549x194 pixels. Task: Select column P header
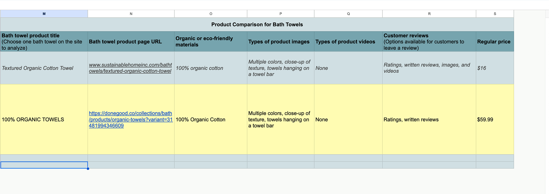[x=281, y=14]
